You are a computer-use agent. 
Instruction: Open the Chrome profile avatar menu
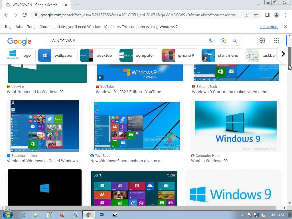(277, 15)
